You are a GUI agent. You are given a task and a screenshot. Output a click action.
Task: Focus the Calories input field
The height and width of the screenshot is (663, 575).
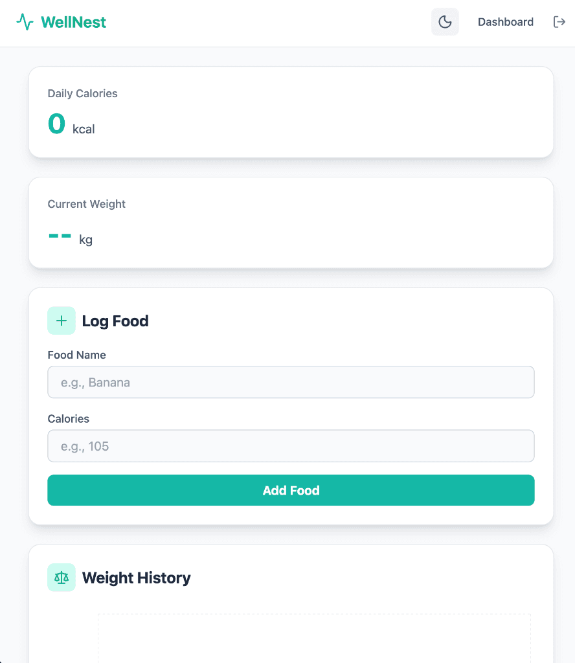291,446
